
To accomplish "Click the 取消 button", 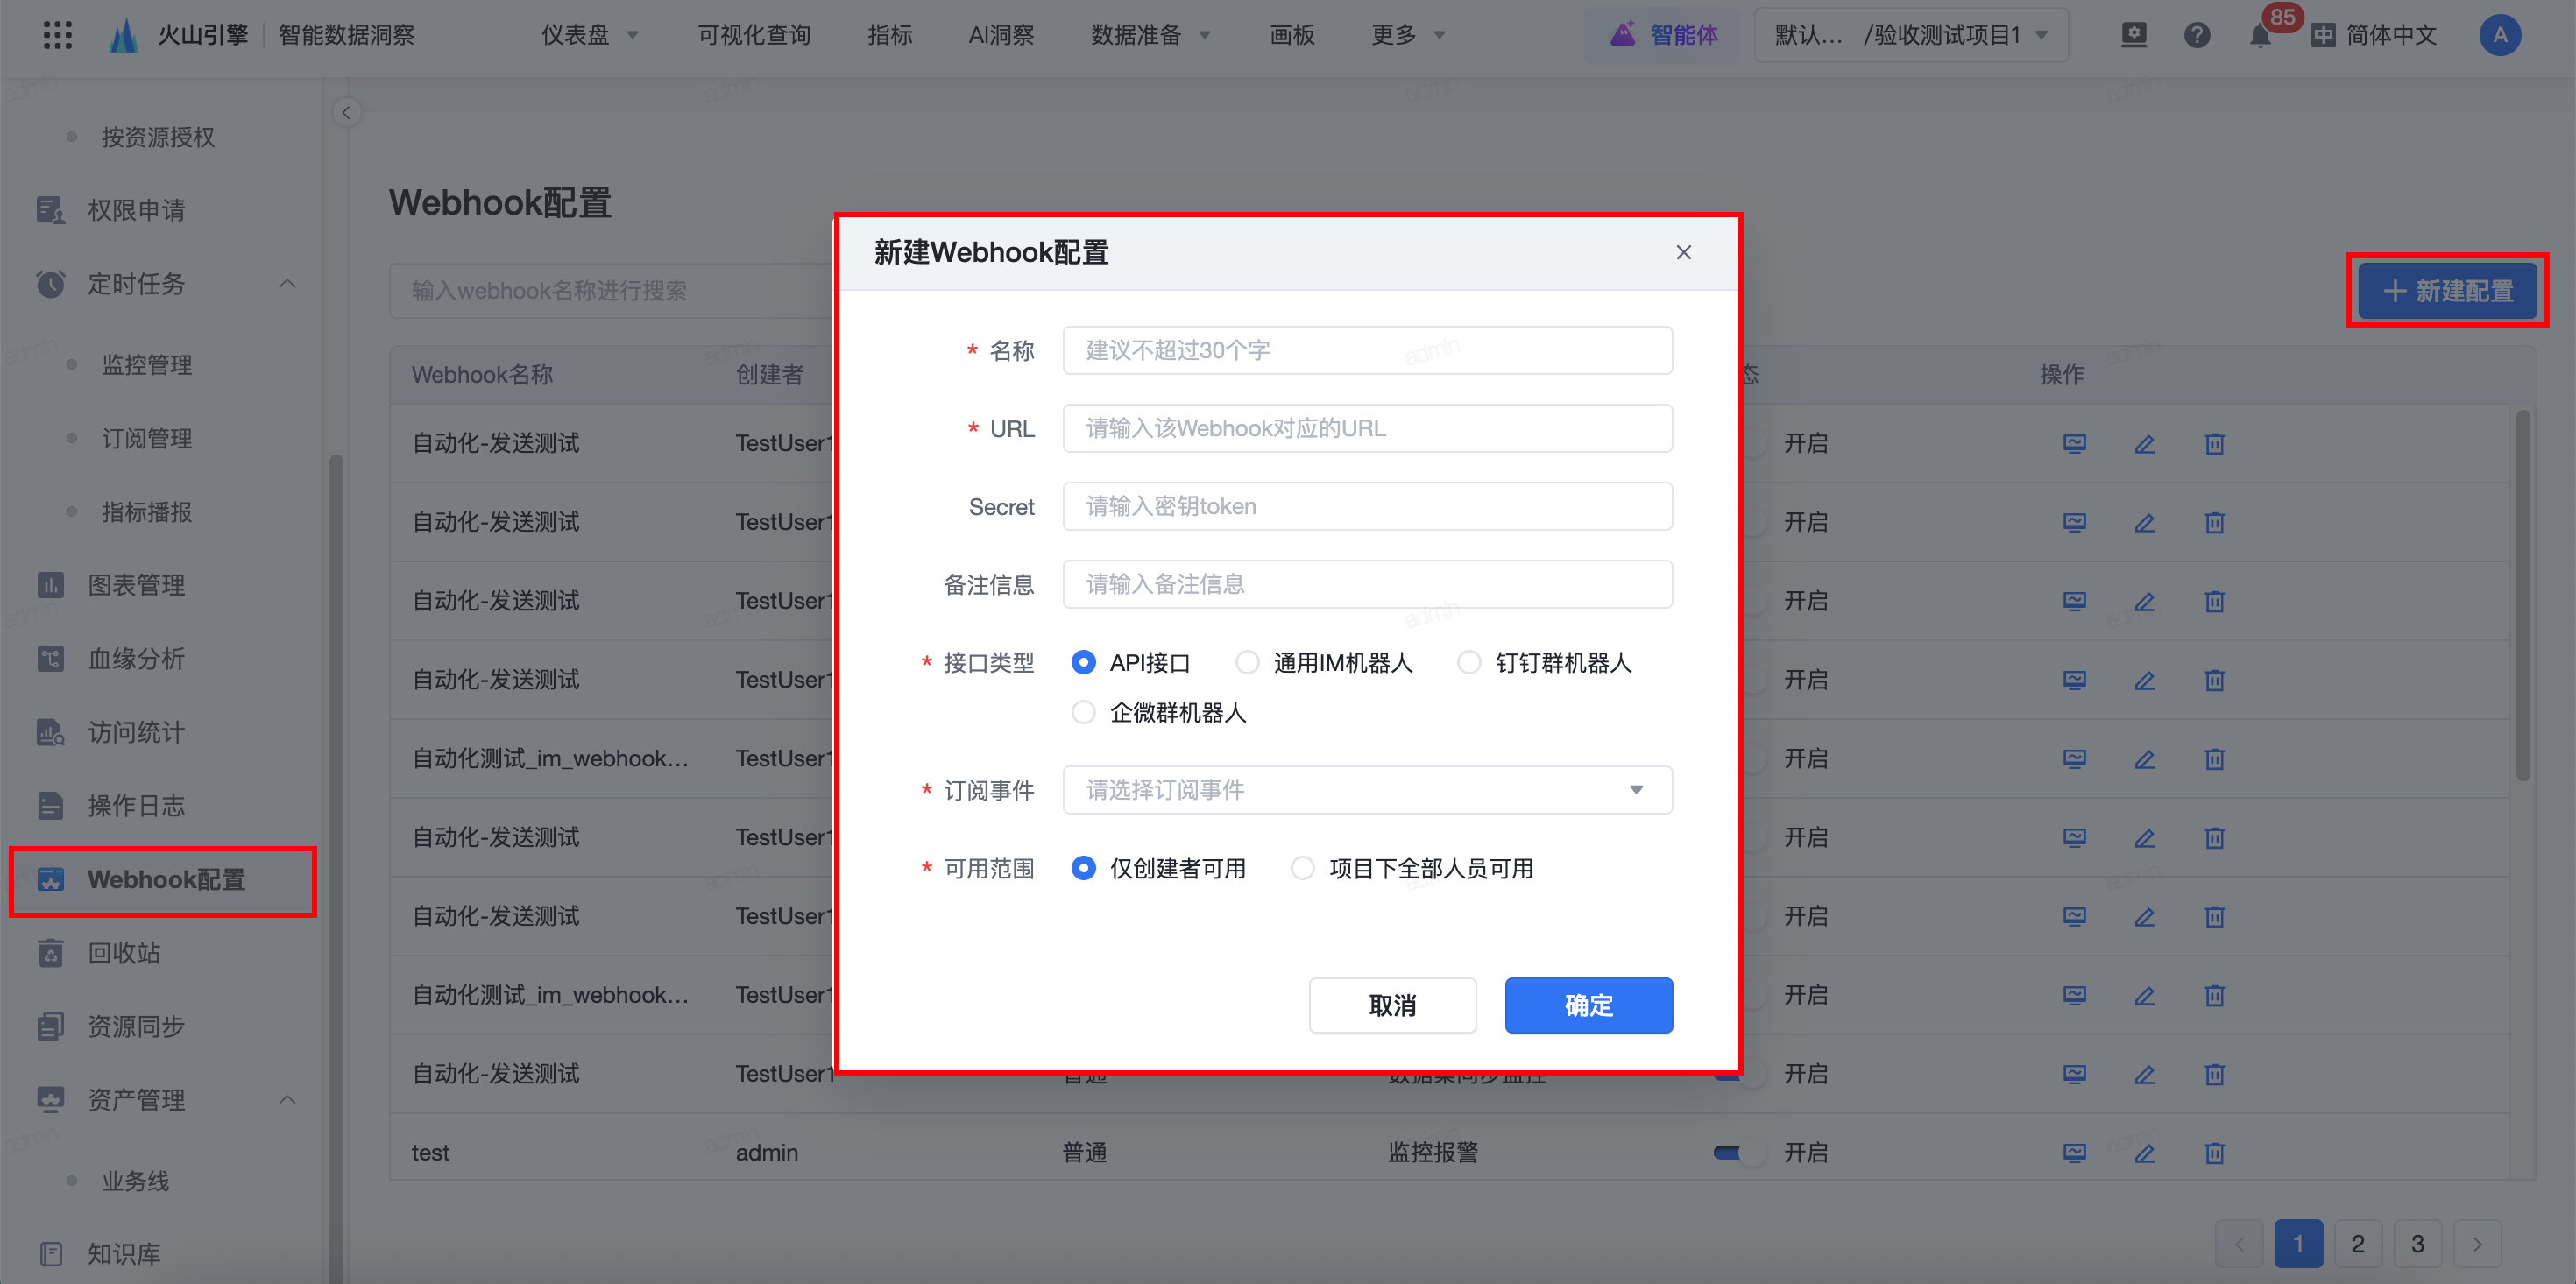I will [1391, 1005].
